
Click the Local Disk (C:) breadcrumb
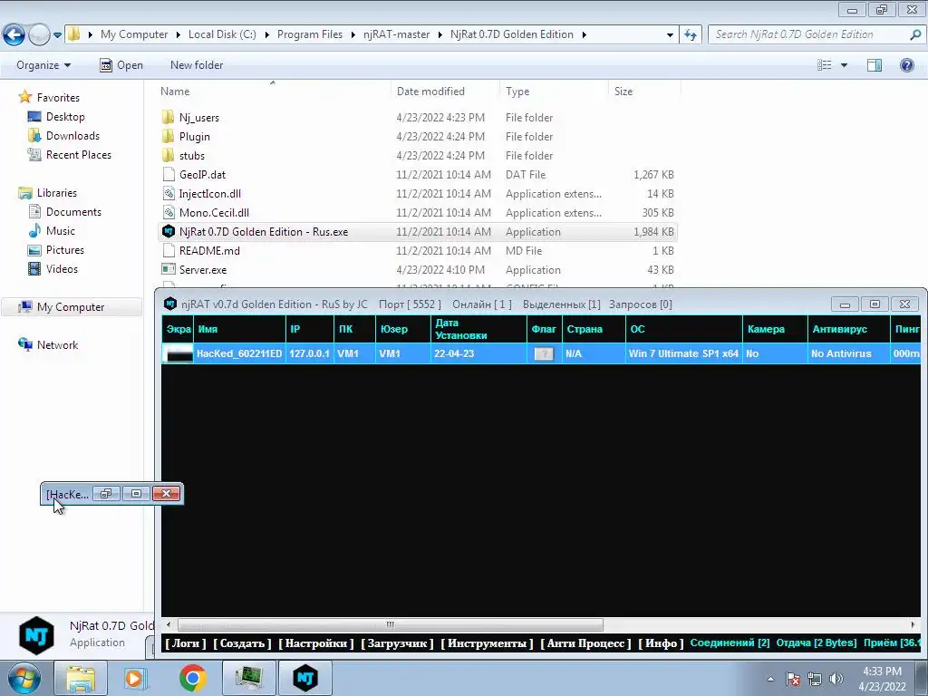222,34
